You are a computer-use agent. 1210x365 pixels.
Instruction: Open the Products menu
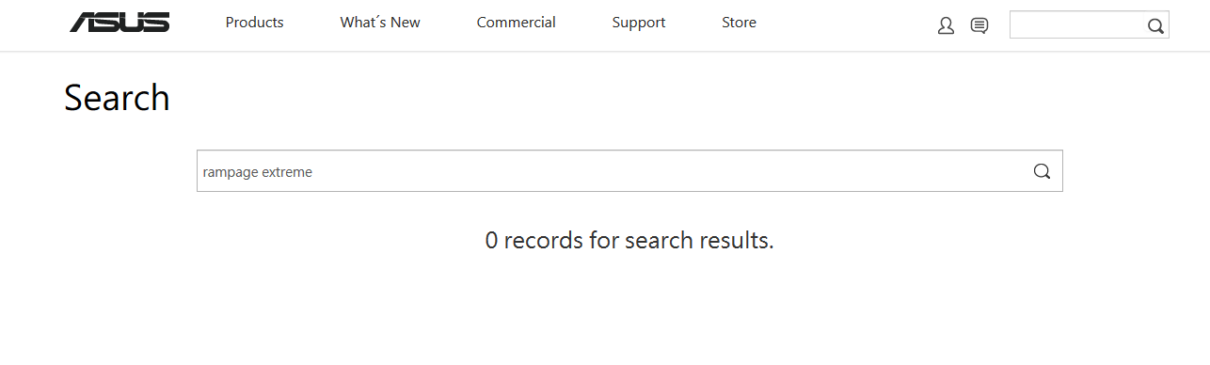click(x=255, y=23)
